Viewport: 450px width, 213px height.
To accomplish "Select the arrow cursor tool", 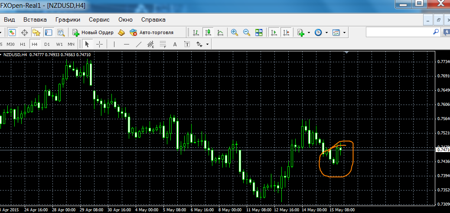I will click(87, 45).
